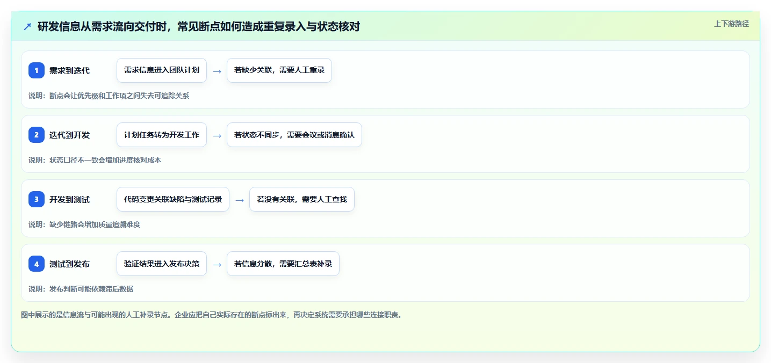The height and width of the screenshot is (363, 771).
Task: Select step badge number 2
Action: [37, 135]
